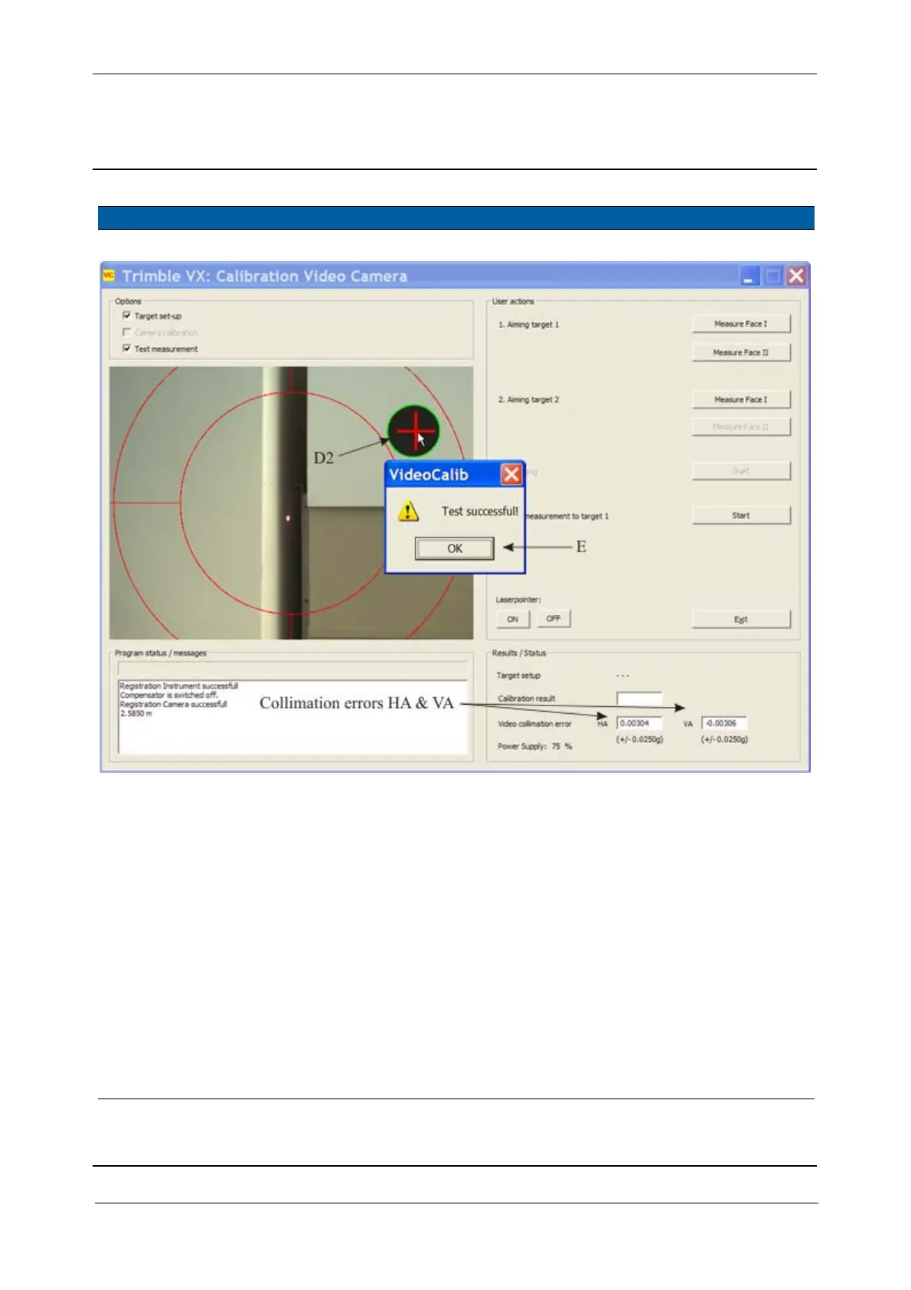
Task: Click the 'Compensator is switched off.' message
Action: 169,695
